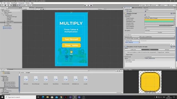The image size is (177, 99).
Task: Open Analytics Event Tracker settings gear
Action: click(x=175, y=46)
